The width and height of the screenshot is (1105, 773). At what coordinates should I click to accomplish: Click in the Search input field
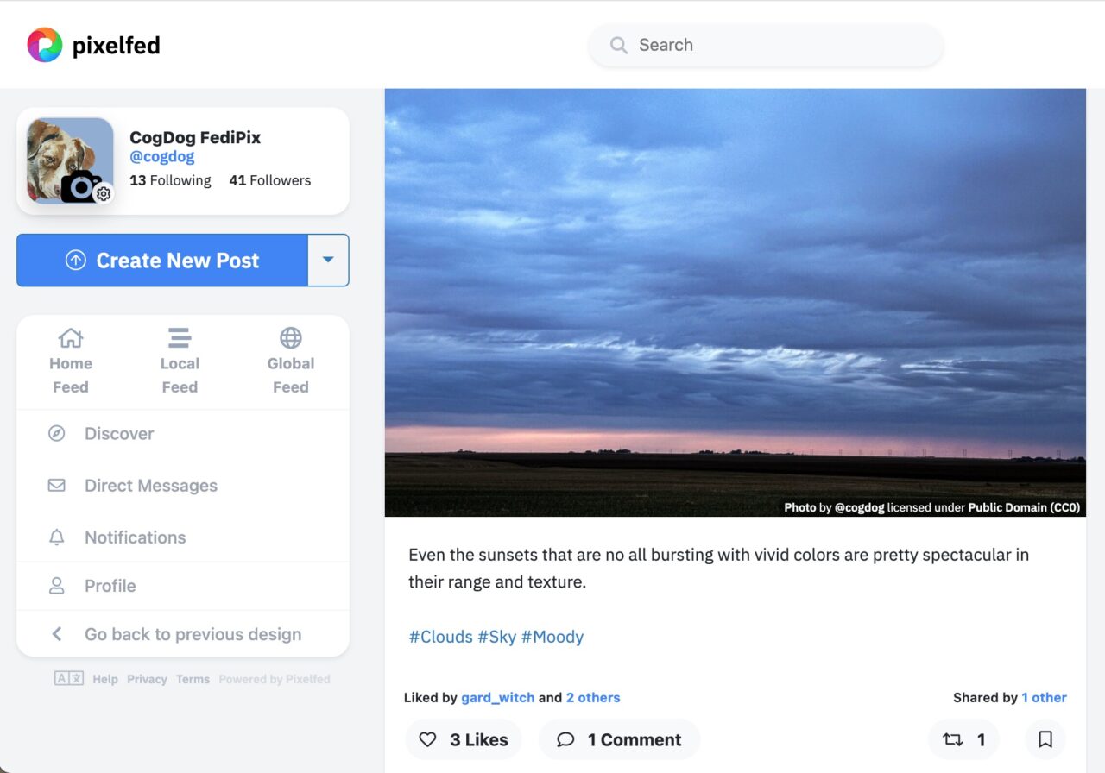pyautogui.click(x=766, y=45)
